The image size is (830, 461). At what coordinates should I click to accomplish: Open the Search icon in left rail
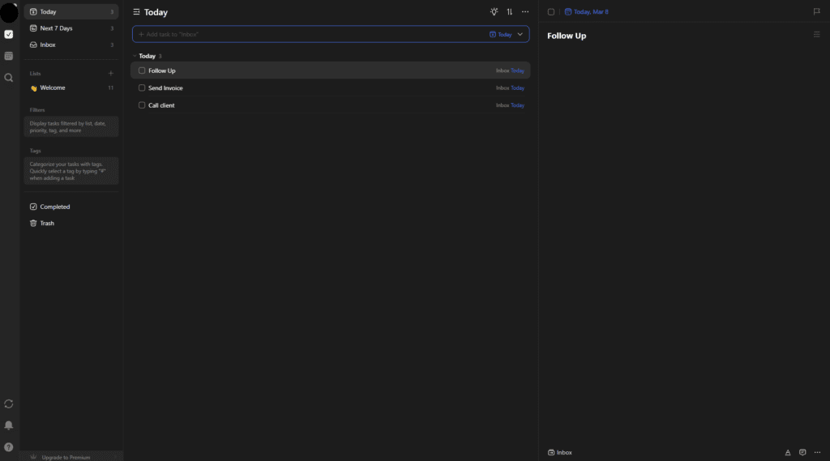tap(8, 78)
